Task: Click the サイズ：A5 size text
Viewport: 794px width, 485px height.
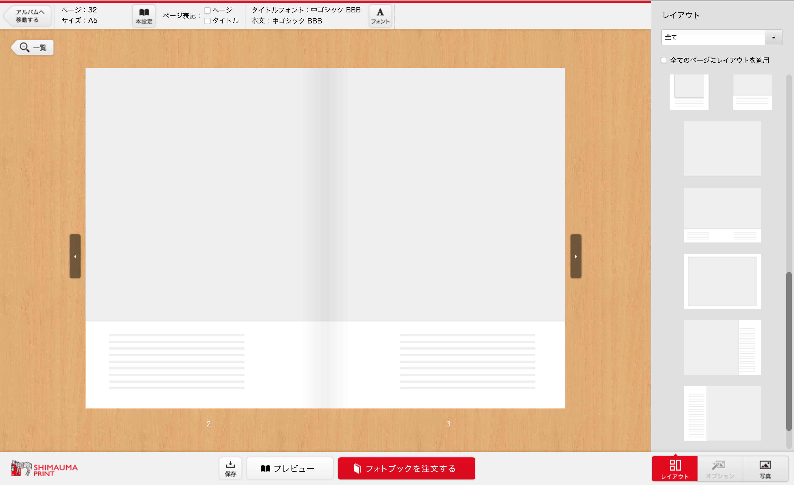Action: pos(79,21)
